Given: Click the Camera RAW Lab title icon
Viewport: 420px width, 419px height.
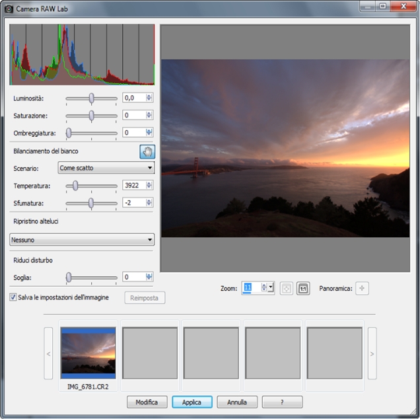Looking at the screenshot, I should point(9,9).
